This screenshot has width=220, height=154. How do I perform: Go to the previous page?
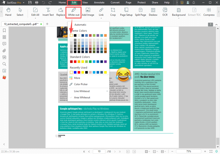click(89, 151)
